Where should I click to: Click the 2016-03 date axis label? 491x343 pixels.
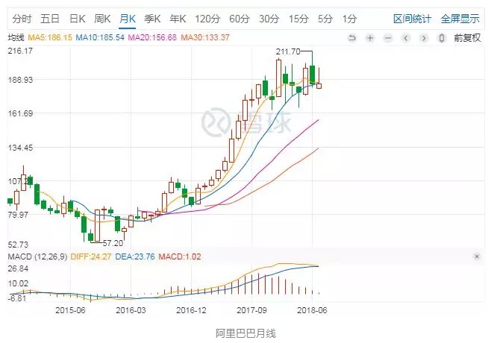[131, 310]
